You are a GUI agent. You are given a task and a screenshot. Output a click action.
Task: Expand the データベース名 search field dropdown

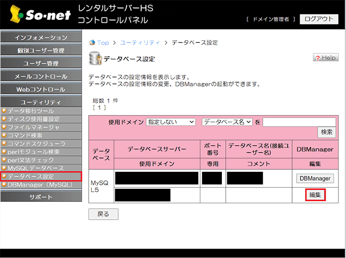click(x=227, y=122)
